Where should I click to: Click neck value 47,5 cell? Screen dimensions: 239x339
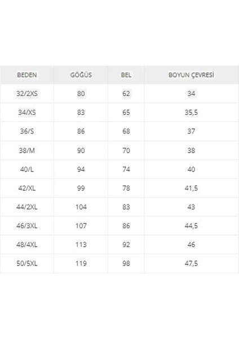point(191,263)
